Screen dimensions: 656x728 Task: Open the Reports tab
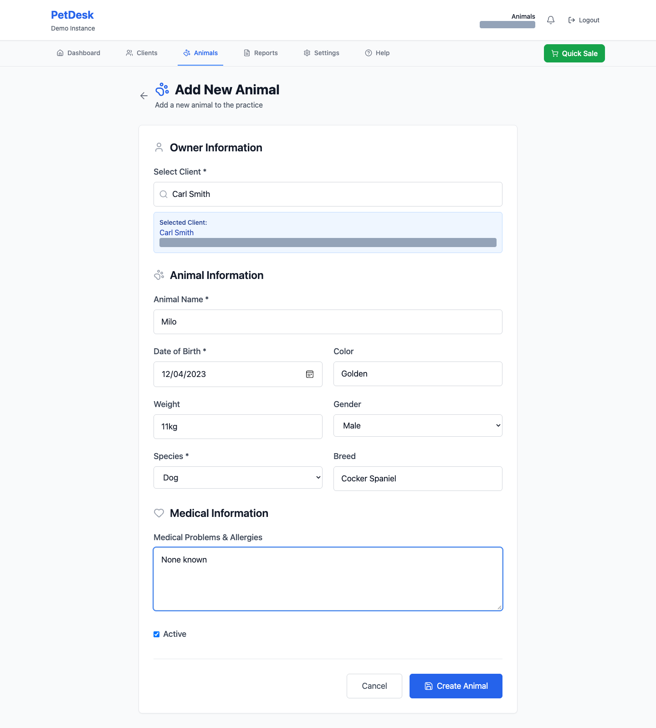[261, 53]
